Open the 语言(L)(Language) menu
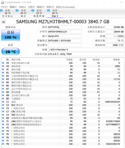 (65, 7)
